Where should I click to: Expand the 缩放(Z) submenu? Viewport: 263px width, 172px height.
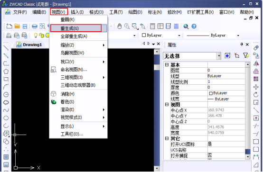tap(78, 45)
